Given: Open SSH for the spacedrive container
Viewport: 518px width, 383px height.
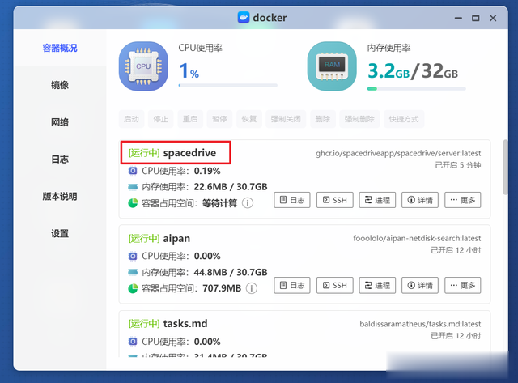Looking at the screenshot, I should coord(334,200).
